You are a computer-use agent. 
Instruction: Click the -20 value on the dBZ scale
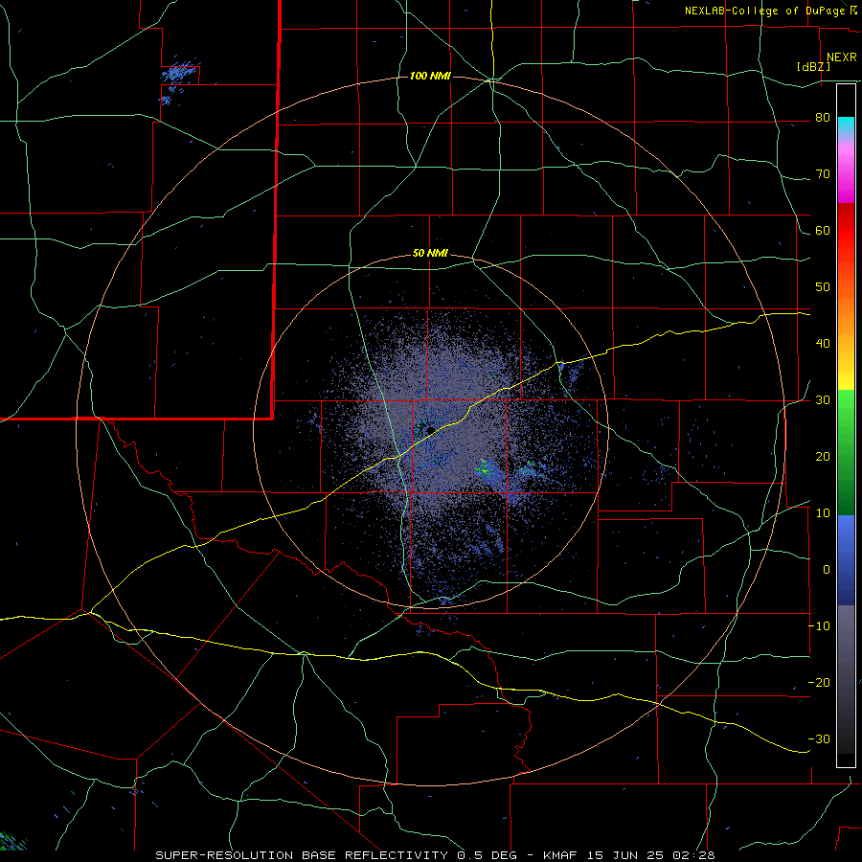click(819, 682)
